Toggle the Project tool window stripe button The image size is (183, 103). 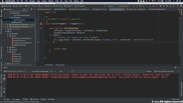click(1, 13)
